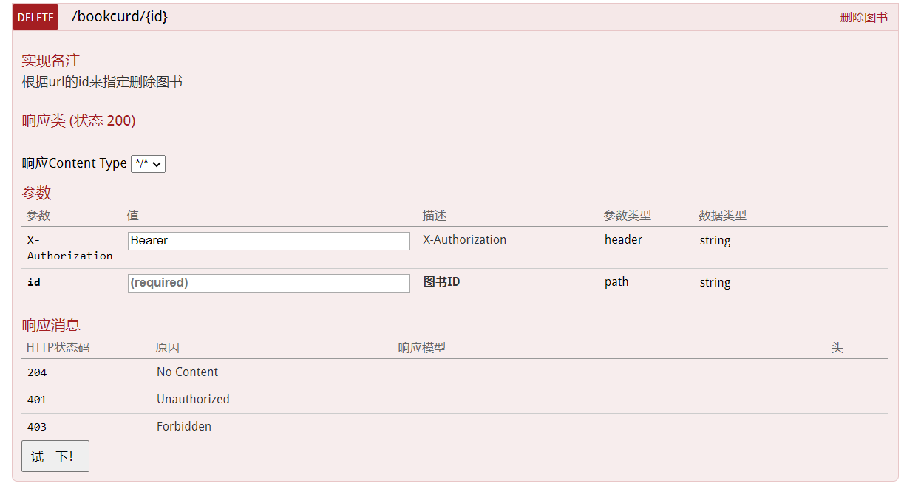
Task: Click the header parameter type cell
Action: [x=624, y=239]
